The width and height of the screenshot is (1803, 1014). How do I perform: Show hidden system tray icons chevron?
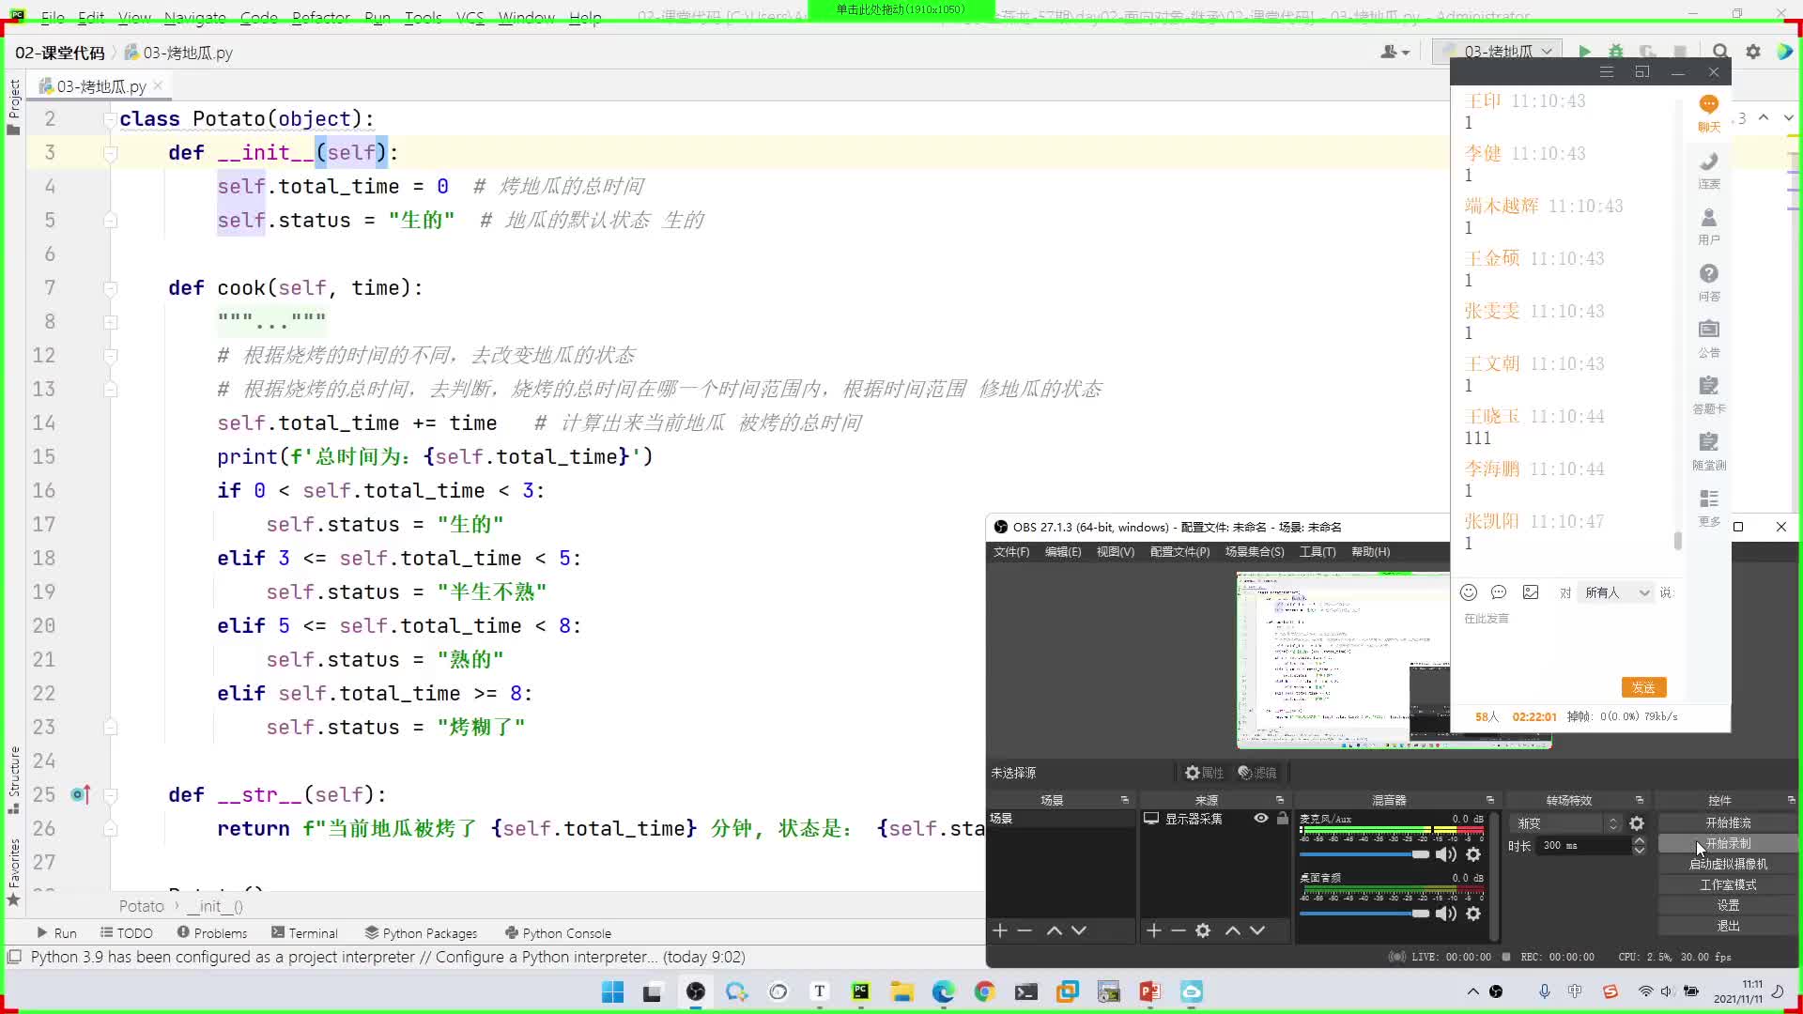pos(1472,991)
